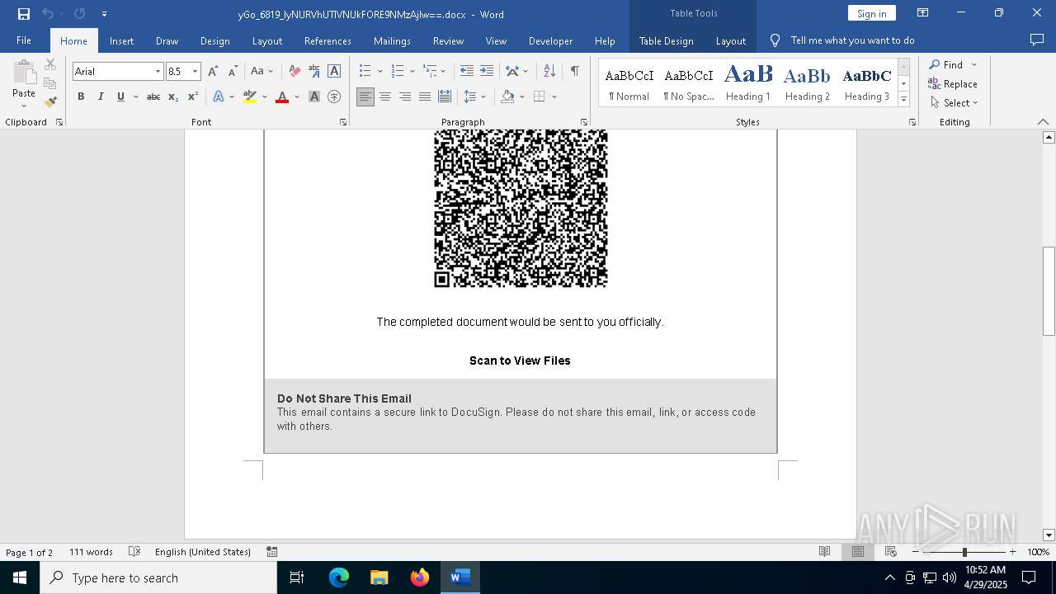Open the spelling proofing status icon
Viewport: 1056px width, 594px height.
[x=134, y=552]
